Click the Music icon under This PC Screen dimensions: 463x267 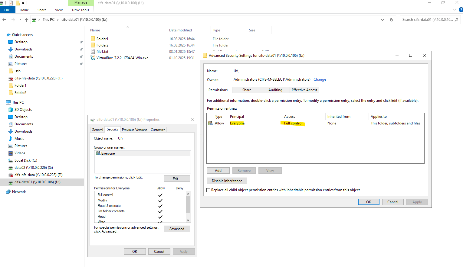[x=11, y=139]
